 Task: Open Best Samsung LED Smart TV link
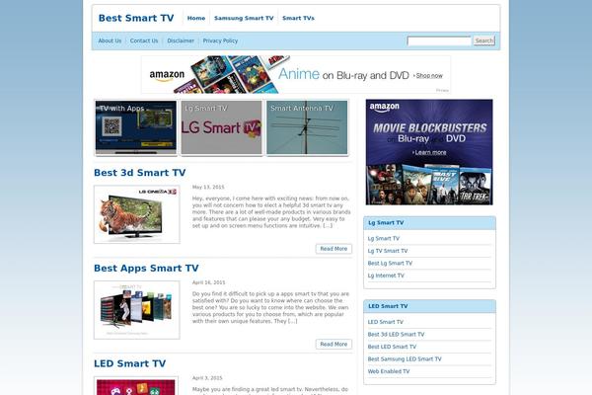pos(405,359)
